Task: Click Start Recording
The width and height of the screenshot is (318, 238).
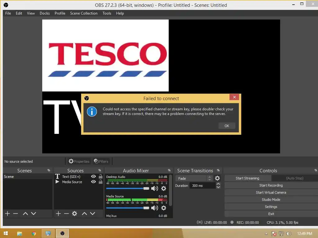Action: 271,185
